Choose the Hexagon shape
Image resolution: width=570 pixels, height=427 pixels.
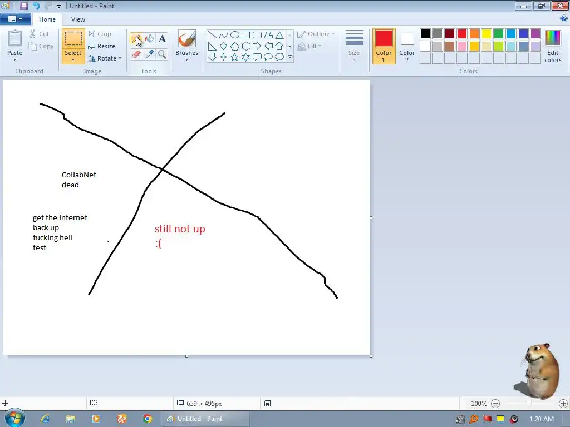(x=245, y=46)
